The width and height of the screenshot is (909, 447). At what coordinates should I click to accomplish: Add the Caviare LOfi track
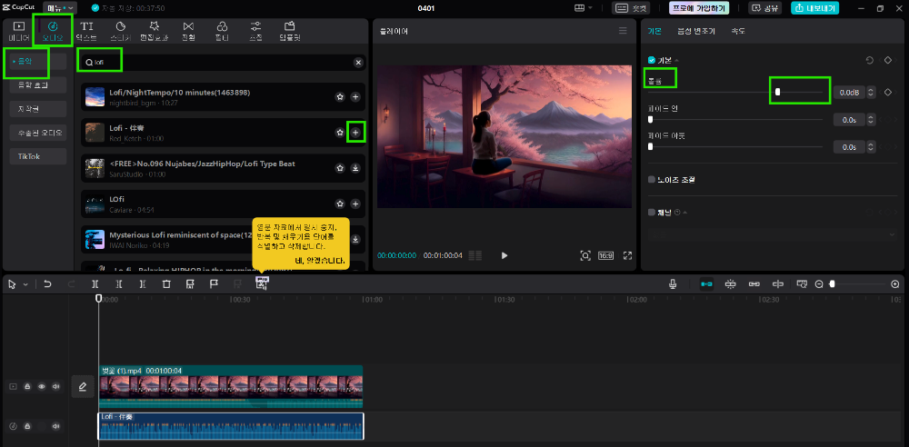point(355,204)
